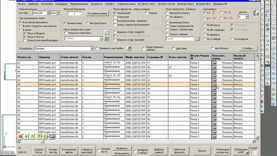
Task: Click the overlapping frames icon near Допуск
Action: tap(256, 13)
